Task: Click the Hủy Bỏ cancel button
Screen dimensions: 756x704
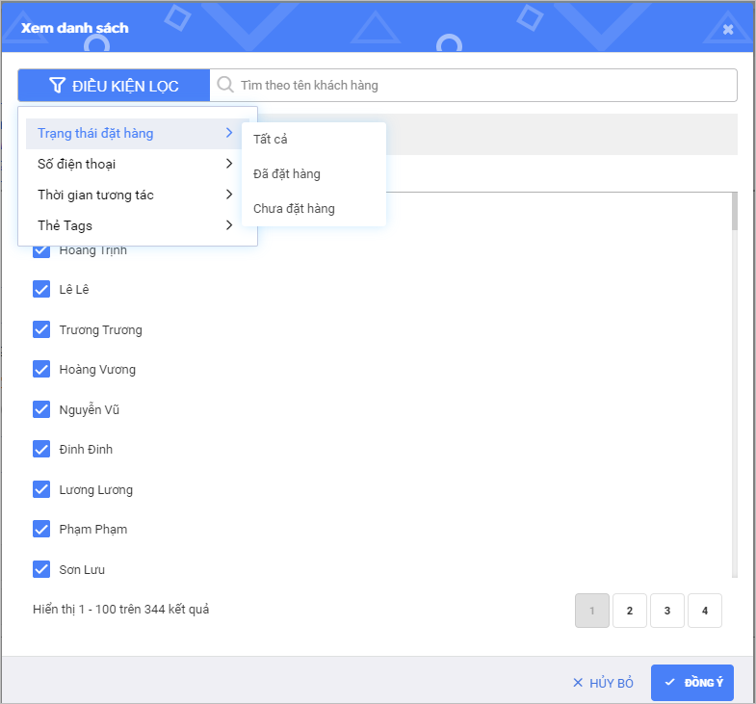Action: click(x=603, y=683)
